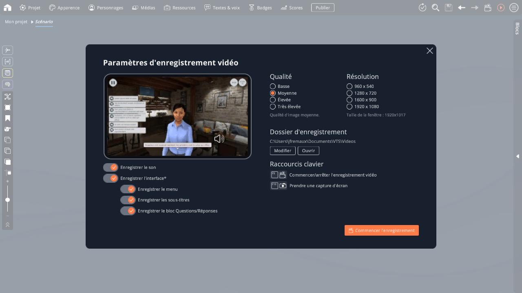Click the F9 record shortcut key icon

point(274,175)
